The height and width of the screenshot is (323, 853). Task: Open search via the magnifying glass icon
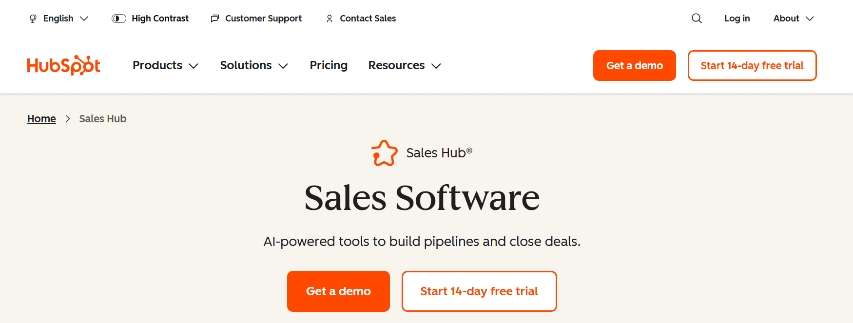tap(697, 18)
